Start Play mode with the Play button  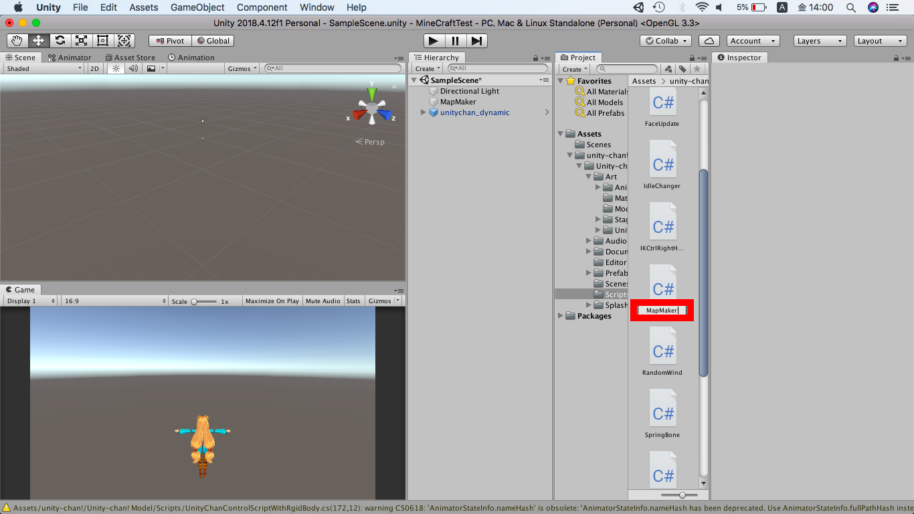[x=434, y=41]
